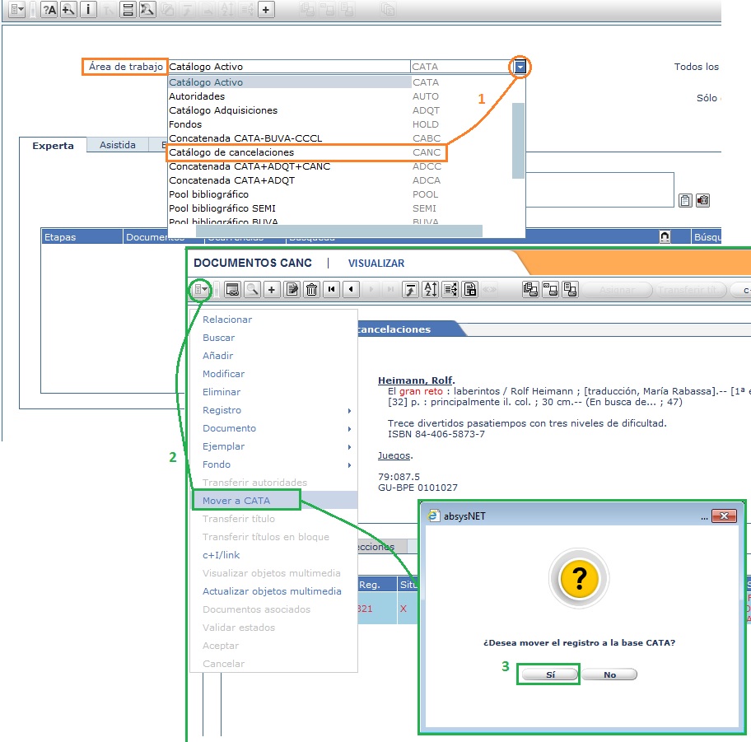Open the menu dropdown in DOCUMENTOS CANC toolbar
Image resolution: width=751 pixels, height=742 pixels.
tap(200, 289)
